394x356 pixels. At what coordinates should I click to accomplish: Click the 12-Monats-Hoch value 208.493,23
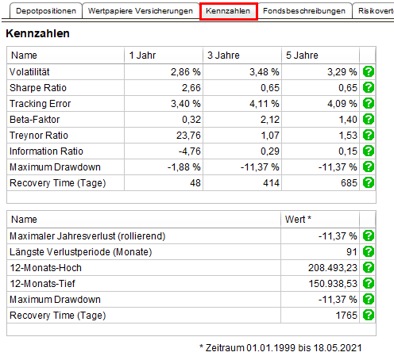coord(333,268)
